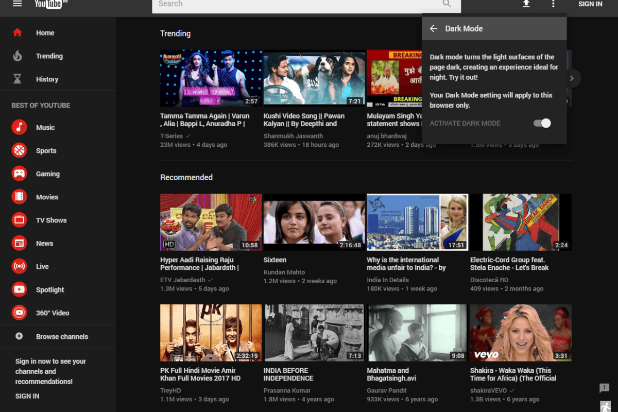The width and height of the screenshot is (618, 412).
Task: Open the send feedback icon
Action: [x=605, y=388]
